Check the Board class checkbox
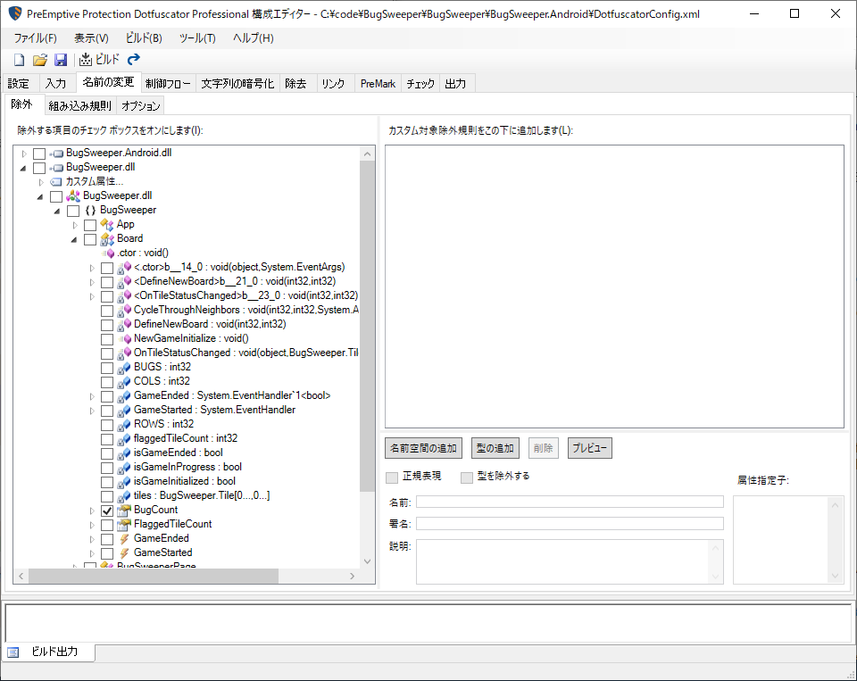The width and height of the screenshot is (857, 681). [90, 239]
